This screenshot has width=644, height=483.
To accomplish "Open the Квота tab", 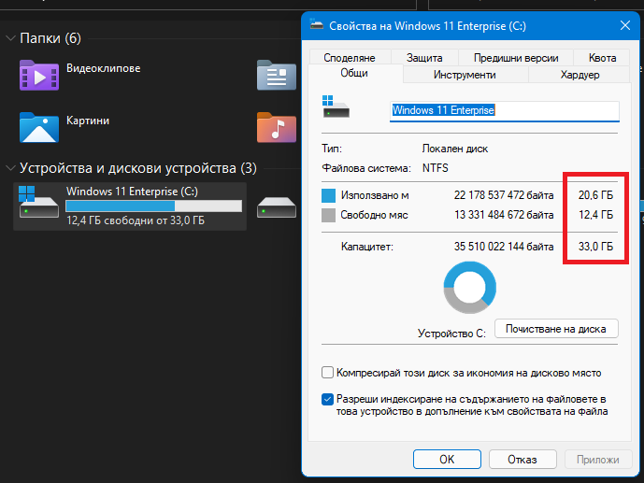I will 602,58.
